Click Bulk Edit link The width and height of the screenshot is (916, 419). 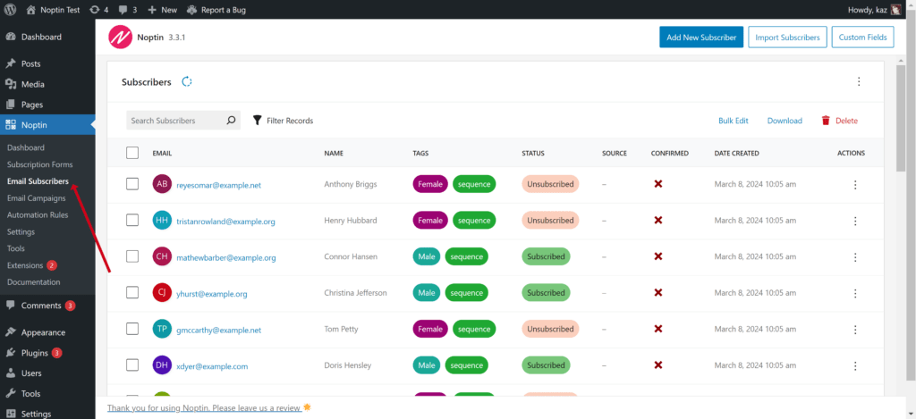734,121
